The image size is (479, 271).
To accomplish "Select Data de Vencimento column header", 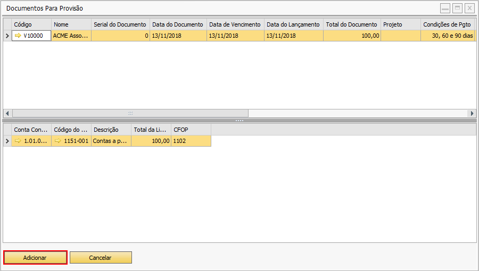I will pos(235,24).
